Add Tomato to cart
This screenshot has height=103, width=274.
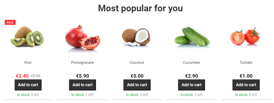(x=246, y=85)
